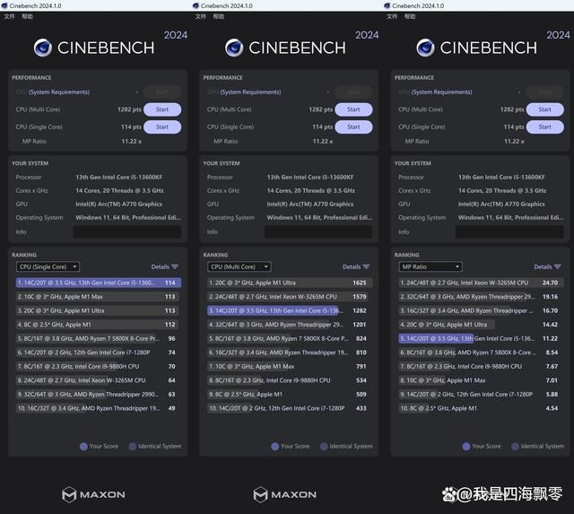Open the CPU (Multi Core) ranking dropdown
The height and width of the screenshot is (514, 574).
coord(239,266)
